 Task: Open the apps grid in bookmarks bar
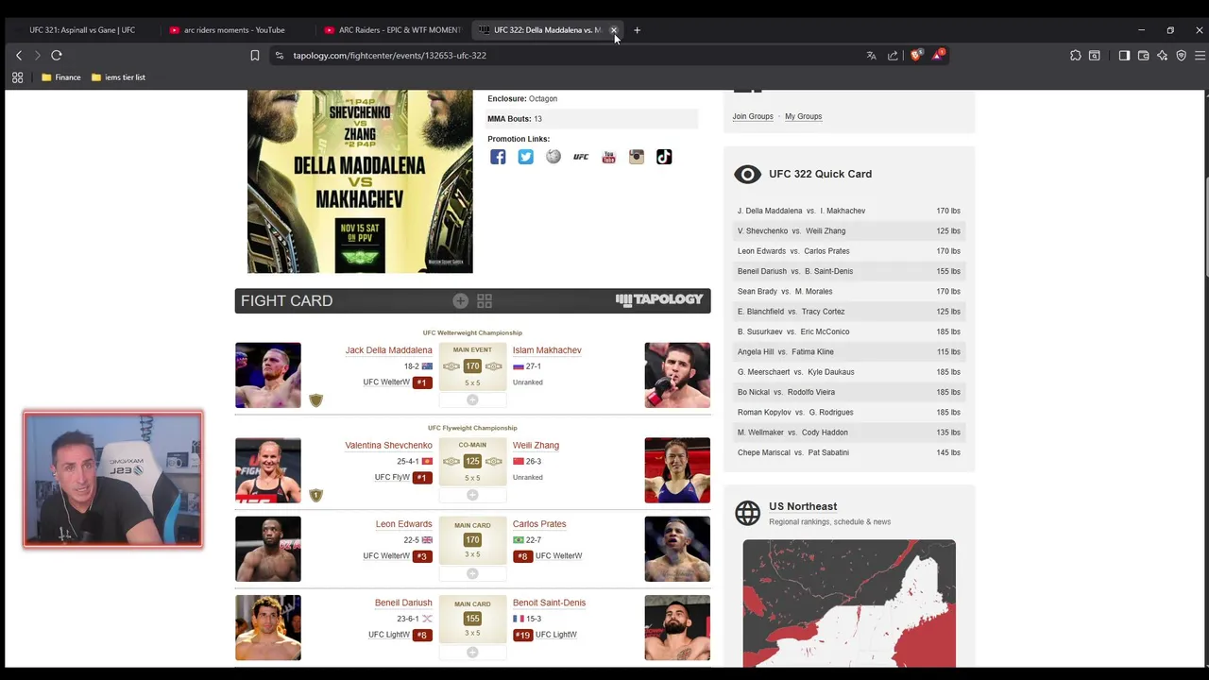17,77
